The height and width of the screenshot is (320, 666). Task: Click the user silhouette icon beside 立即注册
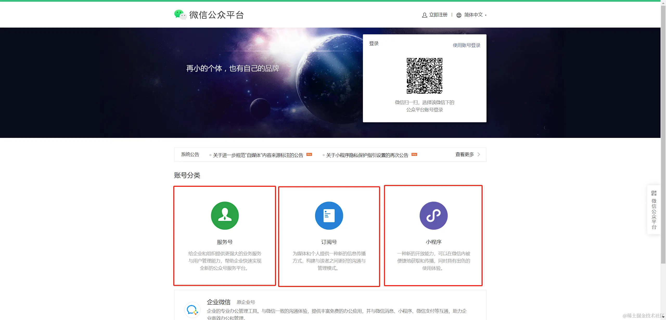pyautogui.click(x=424, y=15)
